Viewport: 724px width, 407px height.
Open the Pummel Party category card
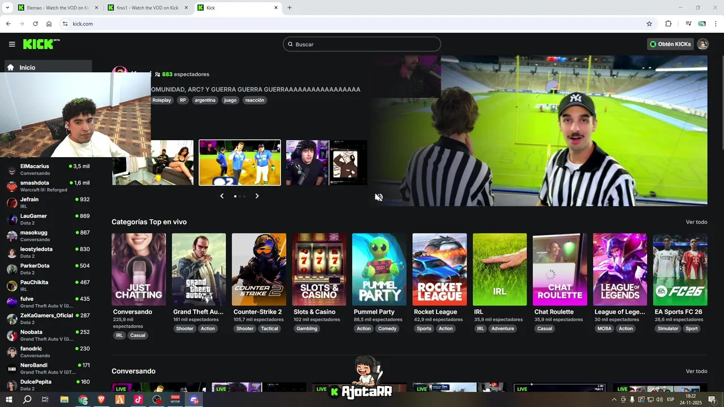[x=379, y=270]
